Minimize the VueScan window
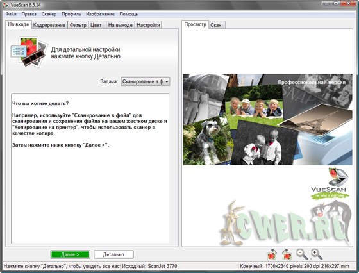The width and height of the screenshot is (359, 273). [327, 4]
